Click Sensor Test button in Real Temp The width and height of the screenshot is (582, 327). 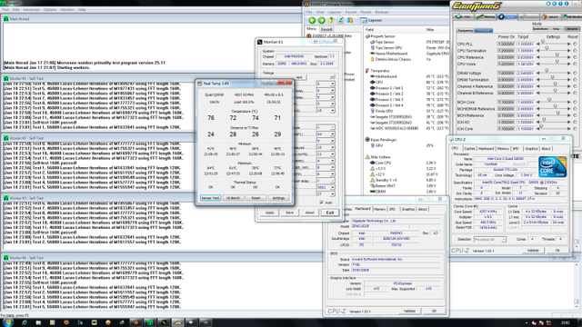210,198
